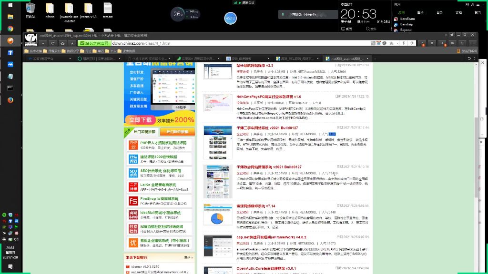This screenshot has width=488, height=274.
Task: Open the address bar favorites dropdown arrow
Action: pyautogui.click(x=397, y=43)
